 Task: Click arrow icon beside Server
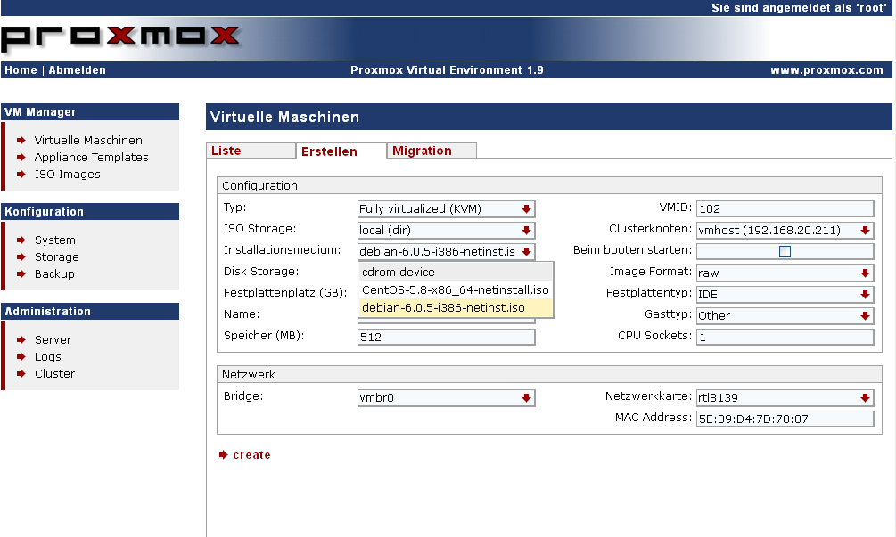pos(21,340)
